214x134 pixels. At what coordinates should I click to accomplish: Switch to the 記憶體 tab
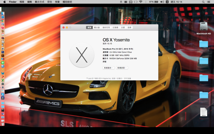(x=115, y=27)
